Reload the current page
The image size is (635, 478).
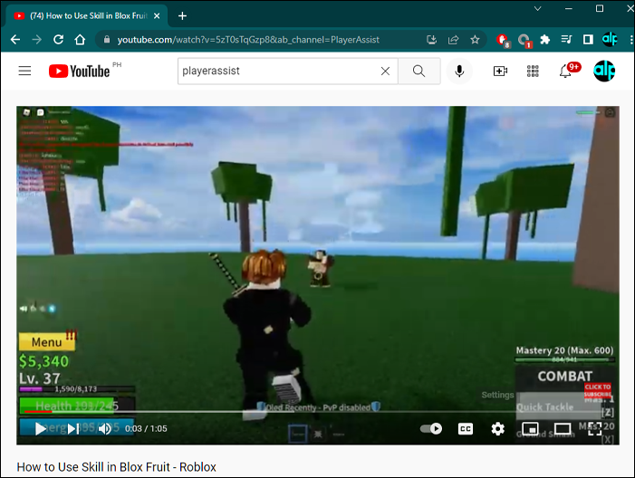[58, 40]
